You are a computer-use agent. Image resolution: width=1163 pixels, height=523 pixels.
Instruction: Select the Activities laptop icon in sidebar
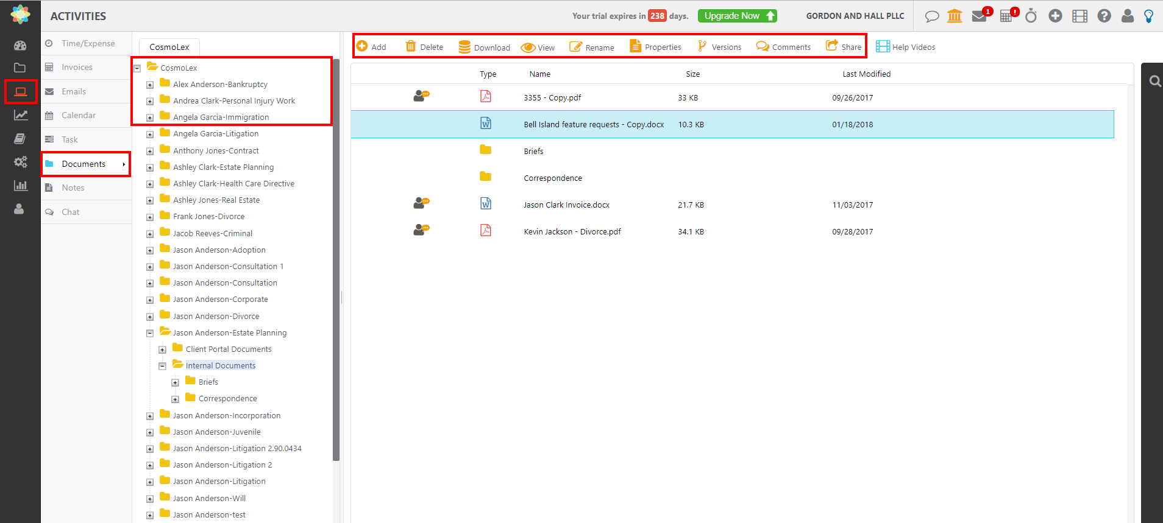click(21, 91)
